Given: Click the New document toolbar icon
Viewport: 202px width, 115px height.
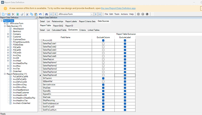Looking at the screenshot, I should point(3,14).
